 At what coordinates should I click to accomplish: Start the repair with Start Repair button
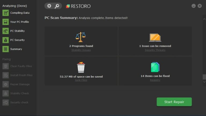tap(174, 102)
